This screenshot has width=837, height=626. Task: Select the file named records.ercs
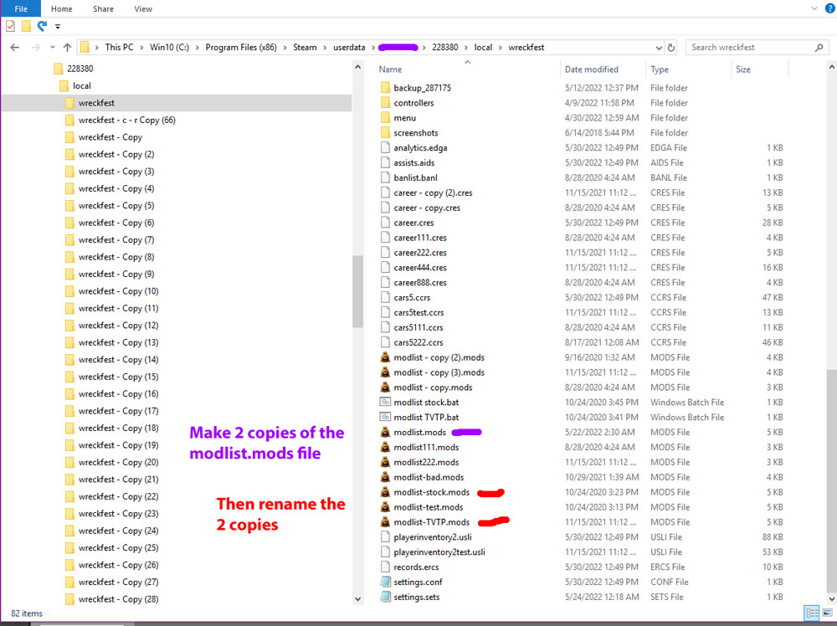416,567
